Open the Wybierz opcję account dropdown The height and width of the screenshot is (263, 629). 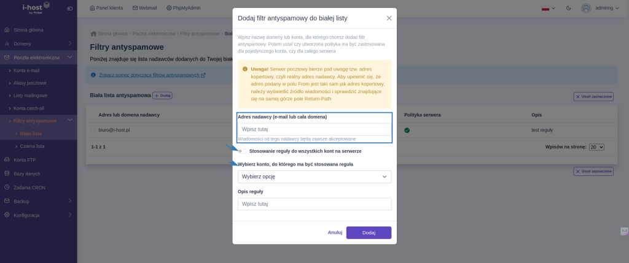point(314,177)
